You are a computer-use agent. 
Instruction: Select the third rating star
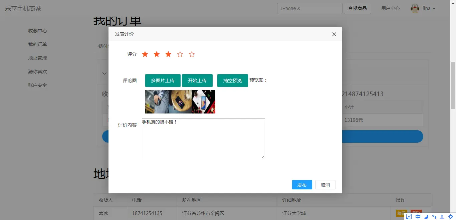(168, 54)
